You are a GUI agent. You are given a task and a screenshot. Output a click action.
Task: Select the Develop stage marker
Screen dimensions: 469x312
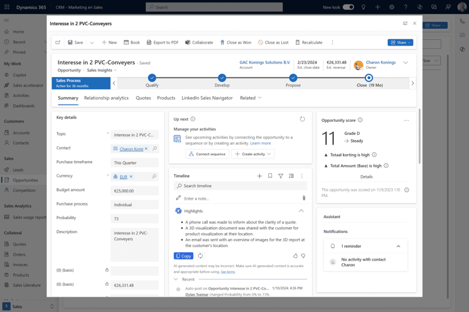pos(222,78)
